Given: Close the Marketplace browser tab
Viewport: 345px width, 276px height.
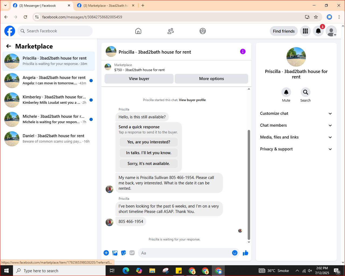Looking at the screenshot, I should [x=133, y=5].
